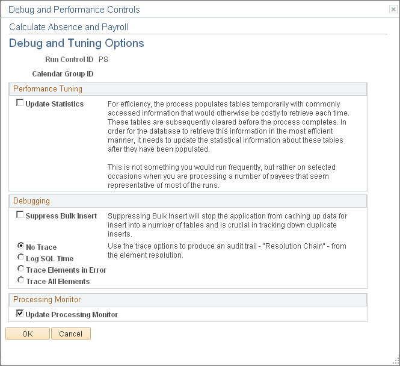400x366 pixels.
Task: Click the Processing Monitor section header
Action: [x=47, y=299]
